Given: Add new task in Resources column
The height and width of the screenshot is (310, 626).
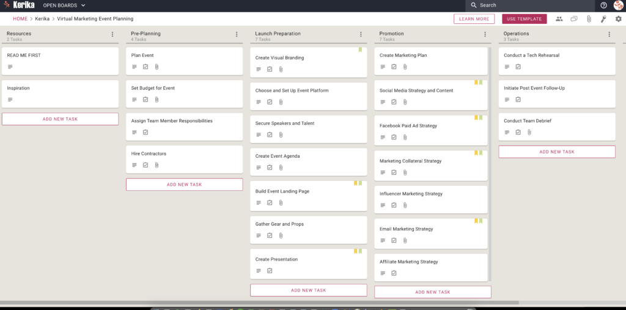Looking at the screenshot, I should [61, 119].
